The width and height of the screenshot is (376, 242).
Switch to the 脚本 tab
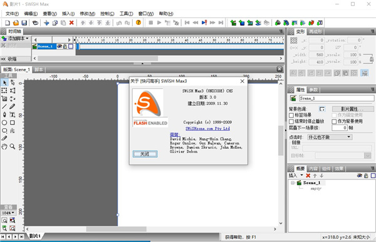point(39,69)
